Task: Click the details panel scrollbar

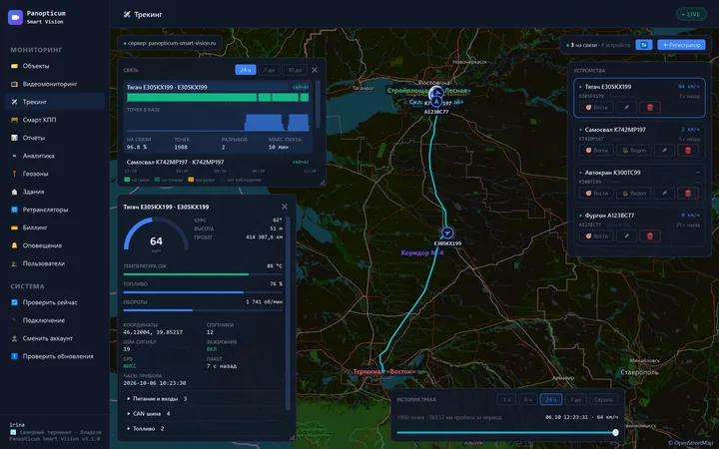Action: (x=288, y=312)
